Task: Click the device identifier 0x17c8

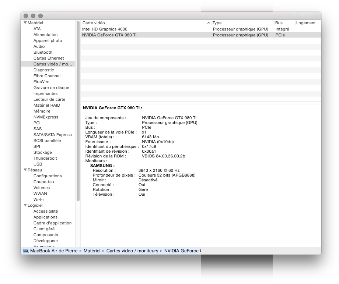Action: 149,146
